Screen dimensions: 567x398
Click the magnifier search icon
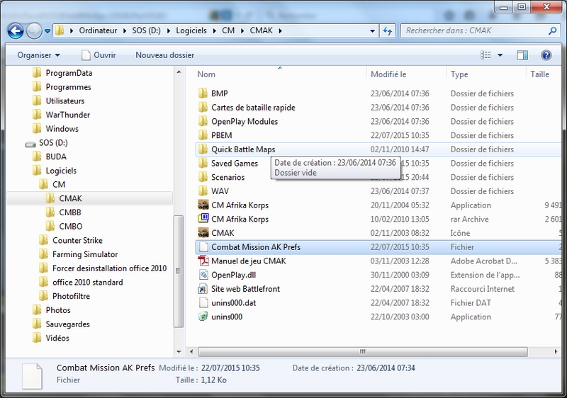coord(552,30)
